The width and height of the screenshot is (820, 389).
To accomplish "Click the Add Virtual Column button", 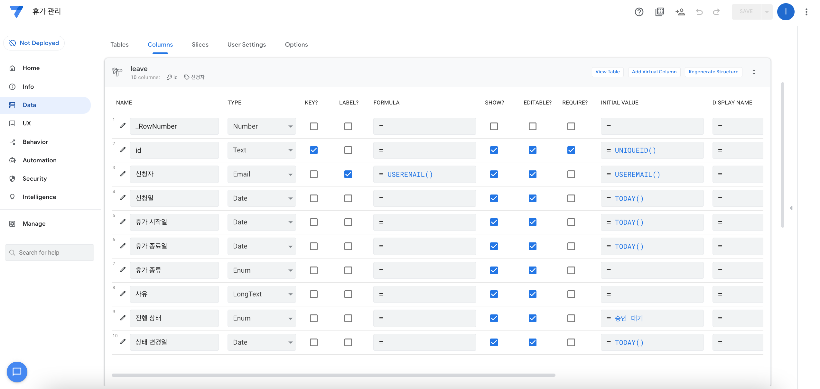I will (x=654, y=72).
